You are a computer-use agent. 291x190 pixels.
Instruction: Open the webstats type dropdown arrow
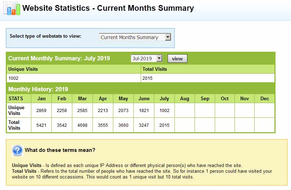[x=168, y=37]
